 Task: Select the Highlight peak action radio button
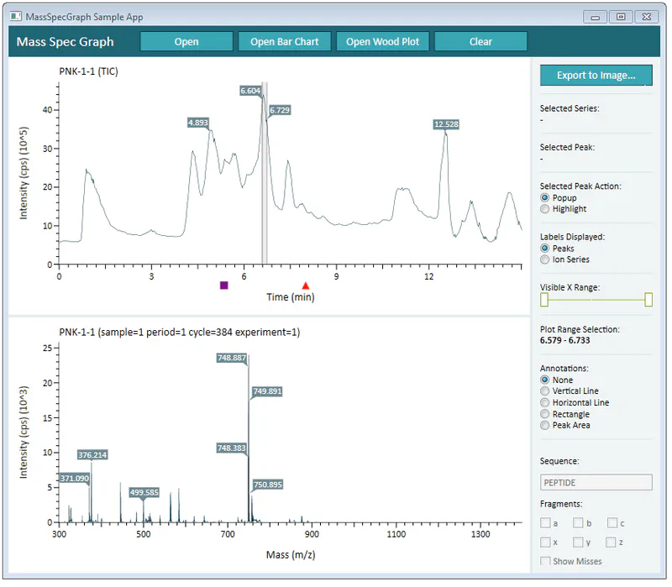click(x=545, y=209)
